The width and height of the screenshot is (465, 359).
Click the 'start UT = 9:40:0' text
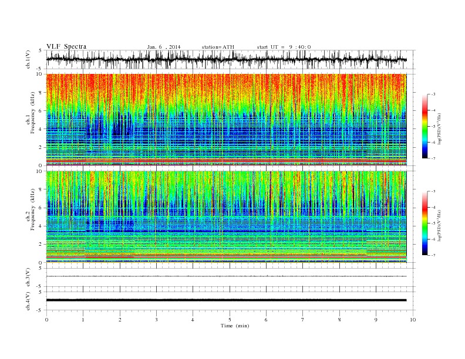284,47
